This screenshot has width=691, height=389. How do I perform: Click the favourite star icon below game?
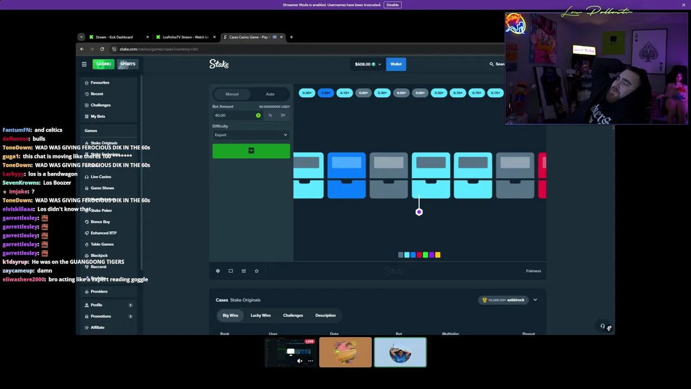(256, 271)
